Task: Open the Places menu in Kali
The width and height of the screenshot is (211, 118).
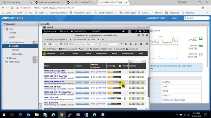Action: [64, 31]
